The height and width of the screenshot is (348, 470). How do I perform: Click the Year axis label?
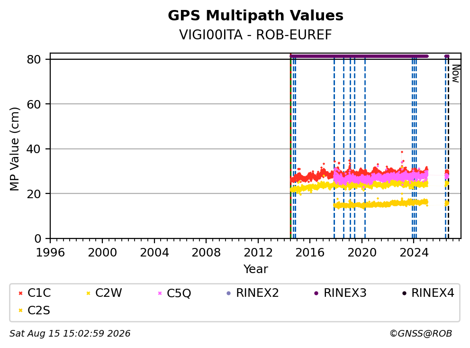pos(255,269)
